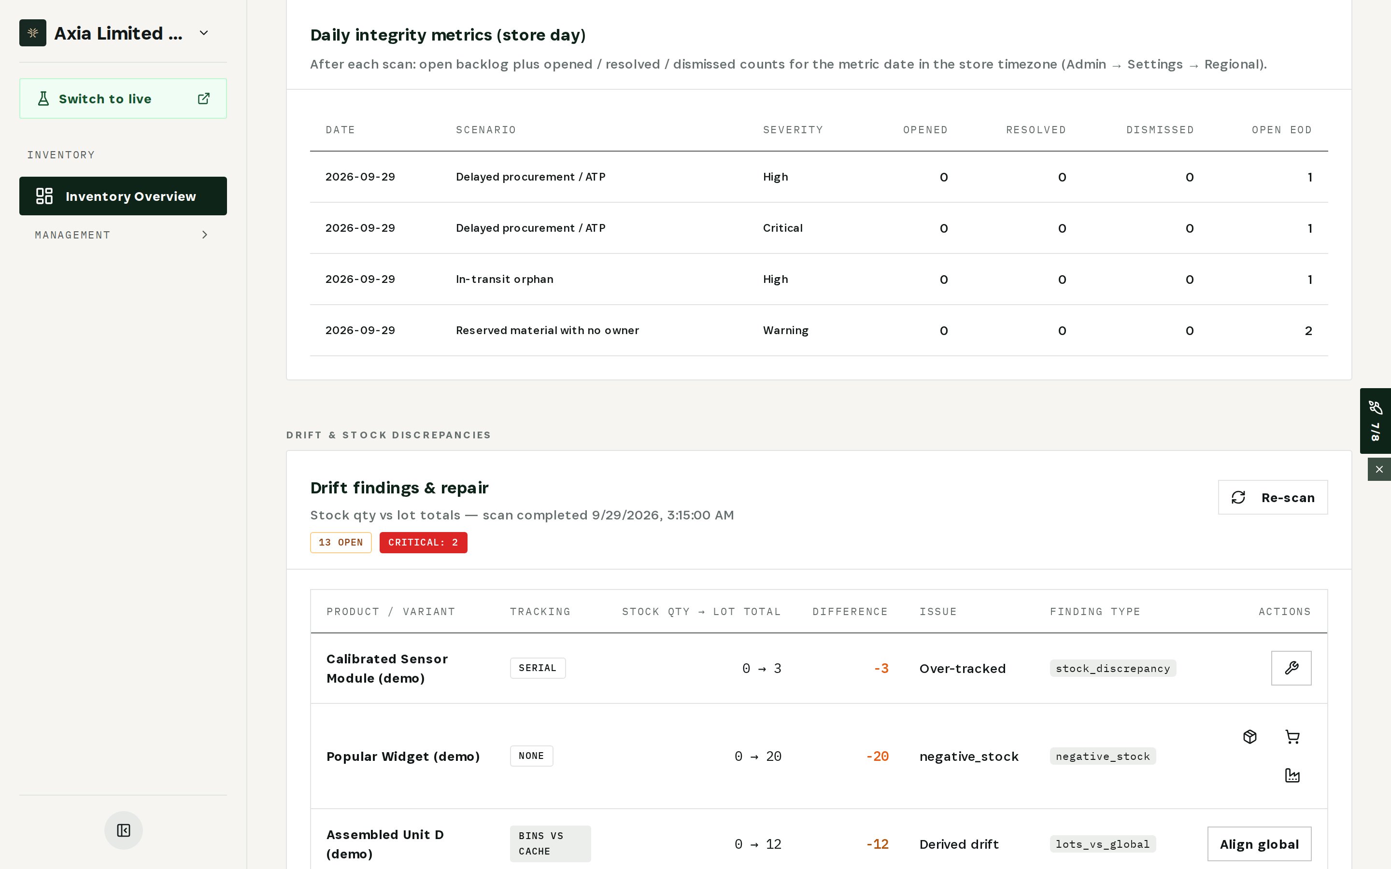Screen dimensions: 1391x869
Task: Click Reserved material with no owner row
Action: [819, 331]
